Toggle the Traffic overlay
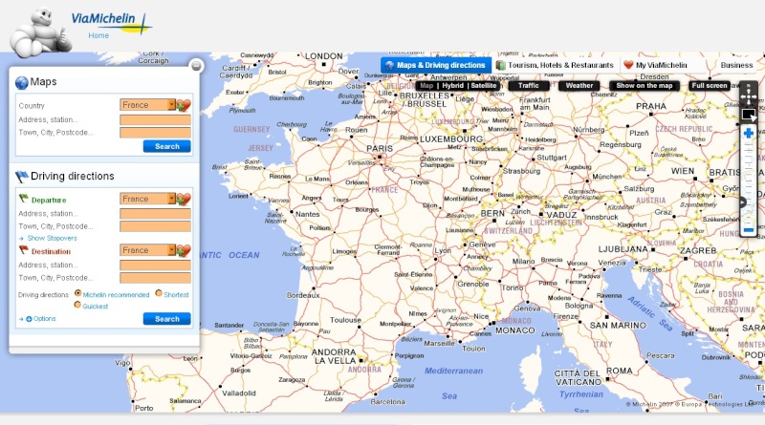The width and height of the screenshot is (765, 425). pyautogui.click(x=529, y=85)
